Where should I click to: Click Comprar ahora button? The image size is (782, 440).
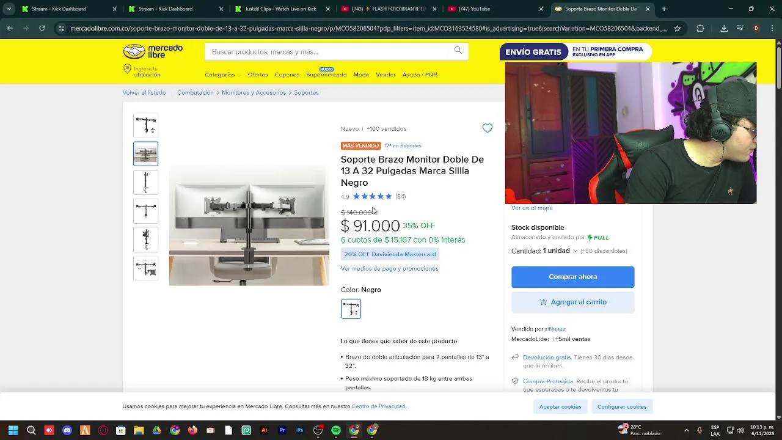(572, 277)
